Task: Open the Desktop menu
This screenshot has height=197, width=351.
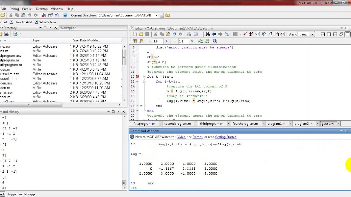Action: point(42,9)
